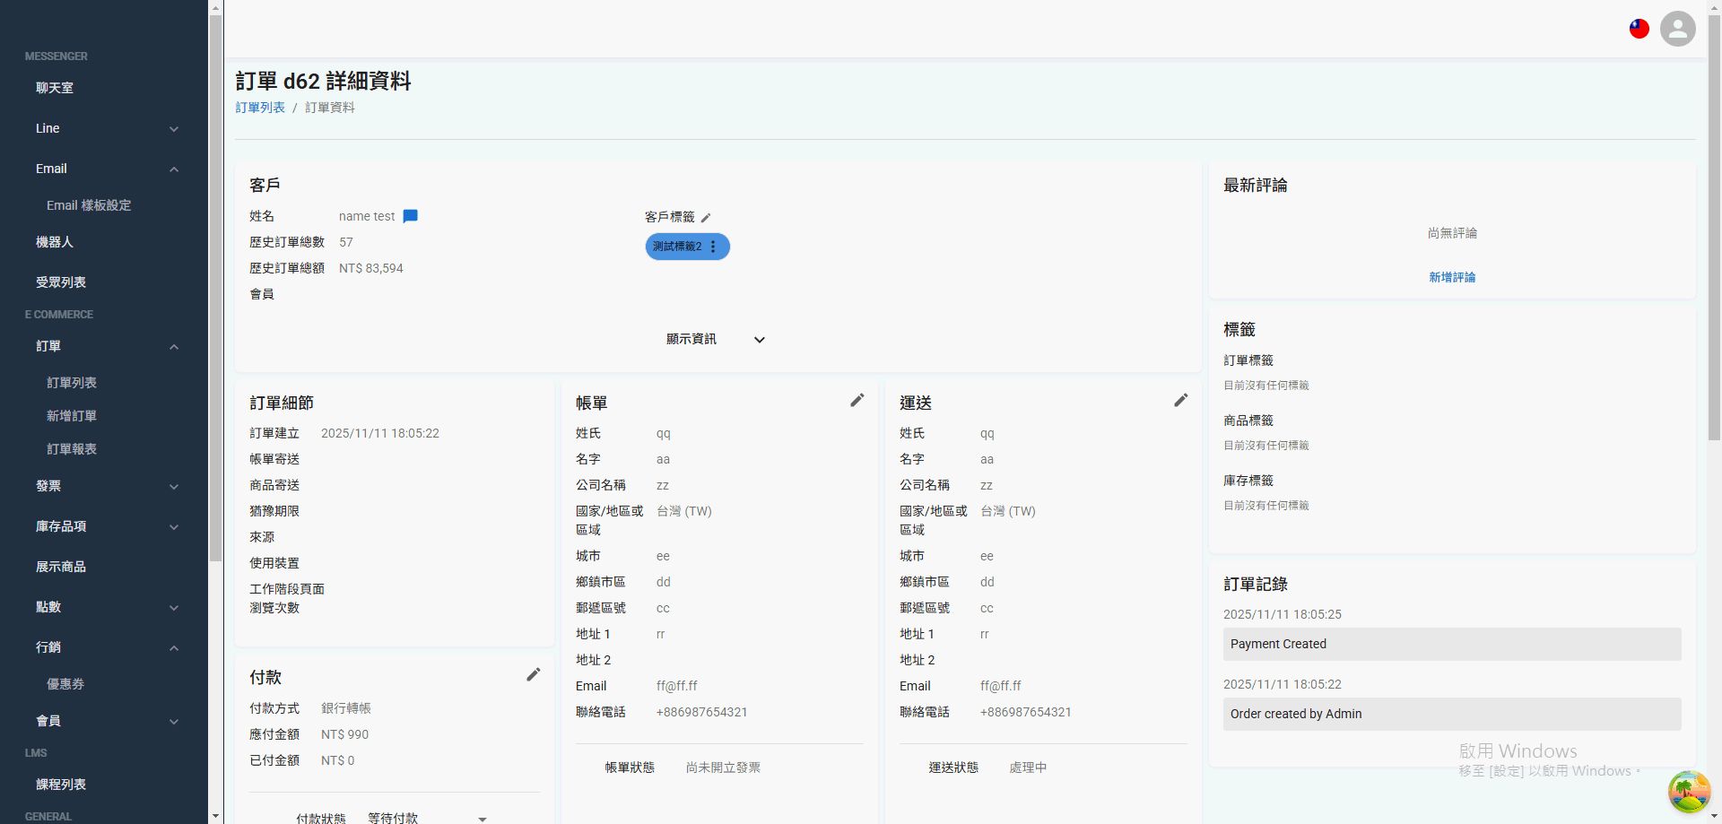Expand the 點數 sidebar menu
Image resolution: width=1722 pixels, height=824 pixels.
tap(174, 608)
